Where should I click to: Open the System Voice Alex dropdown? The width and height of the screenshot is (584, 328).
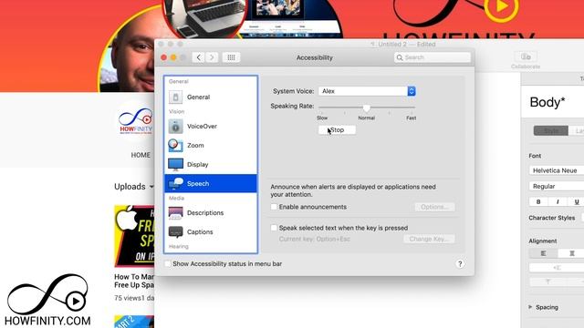click(367, 91)
